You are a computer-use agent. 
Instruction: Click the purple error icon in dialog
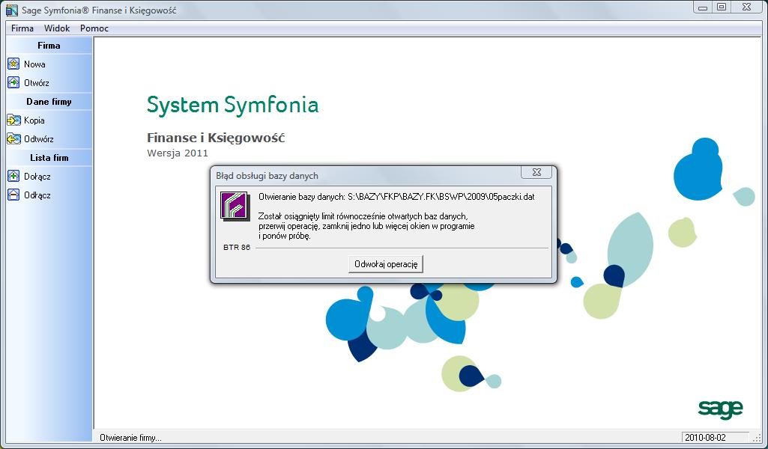point(235,206)
